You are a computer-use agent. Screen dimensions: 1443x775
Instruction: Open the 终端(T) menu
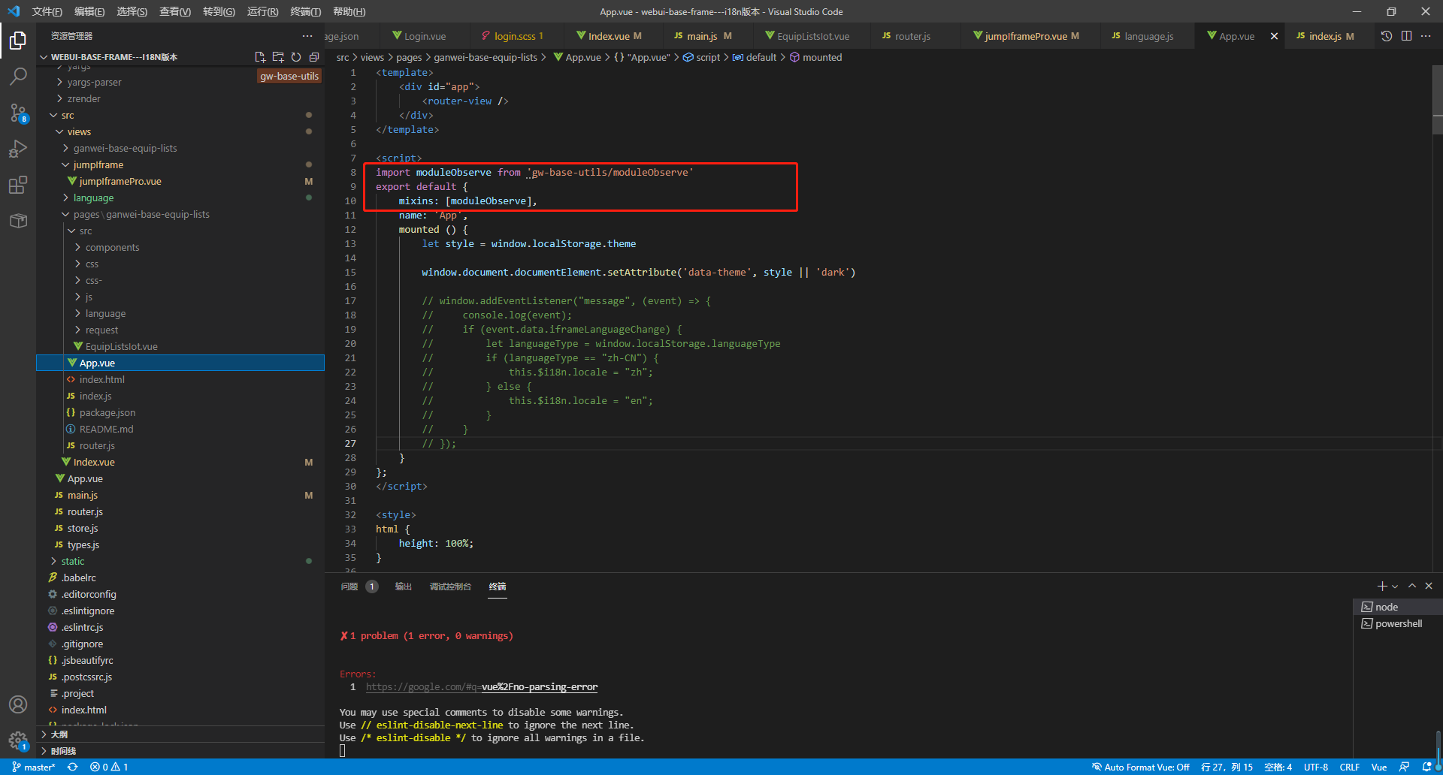[x=305, y=11]
